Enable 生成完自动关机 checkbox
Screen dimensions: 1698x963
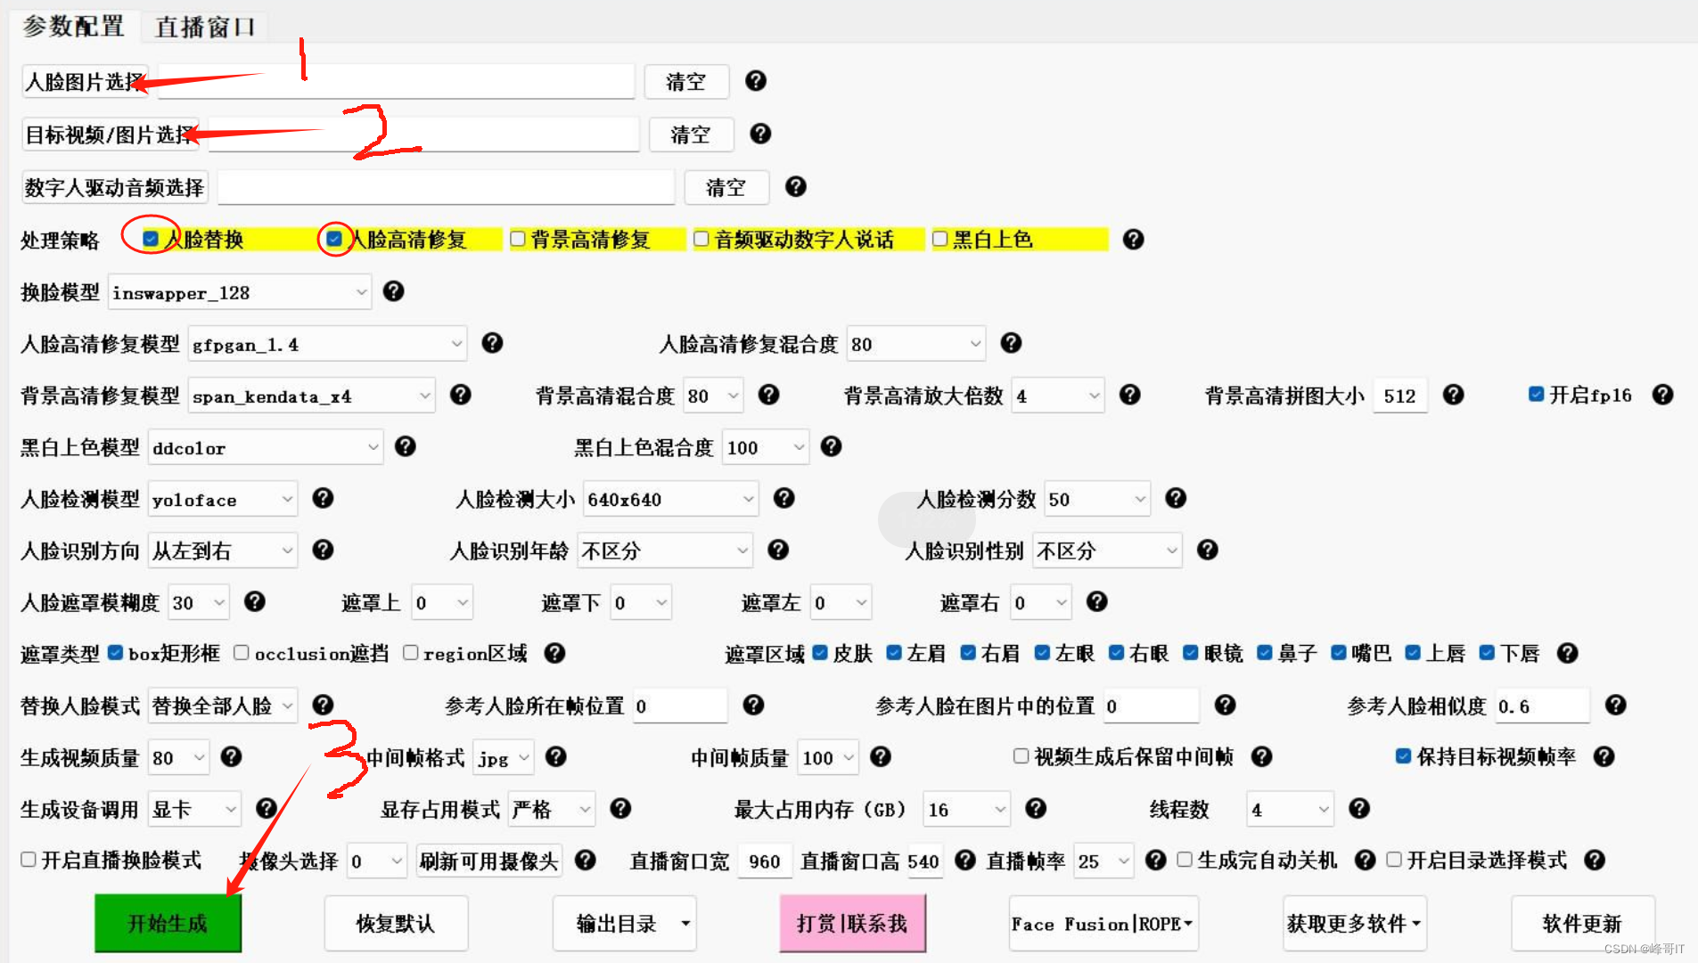click(1185, 859)
